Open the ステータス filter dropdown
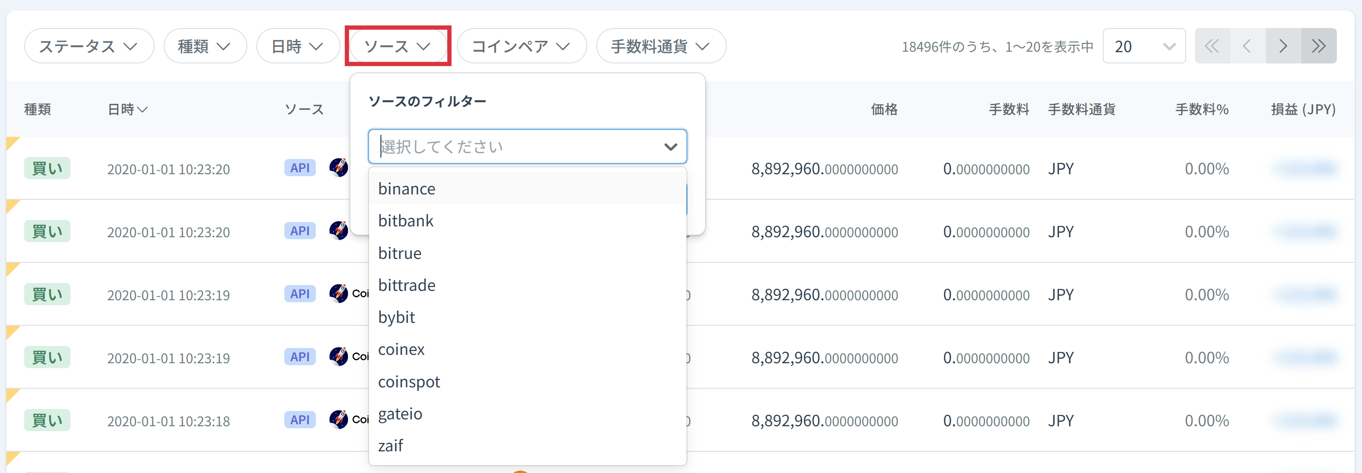Viewport: 1362px width, 473px height. click(x=89, y=46)
